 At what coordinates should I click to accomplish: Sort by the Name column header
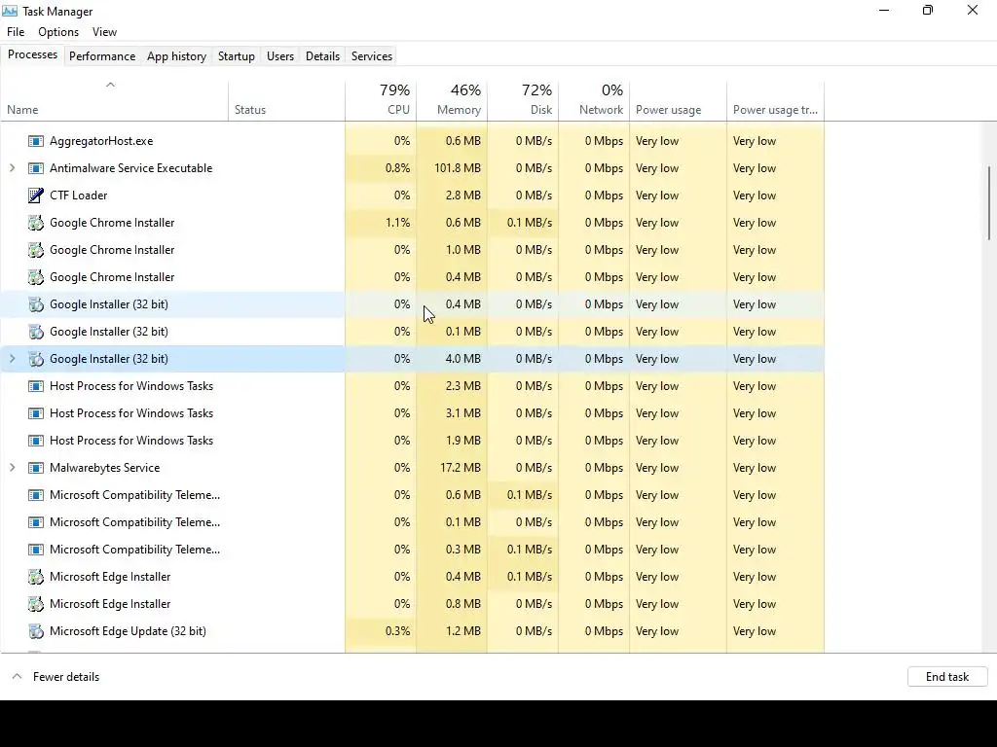(x=115, y=101)
